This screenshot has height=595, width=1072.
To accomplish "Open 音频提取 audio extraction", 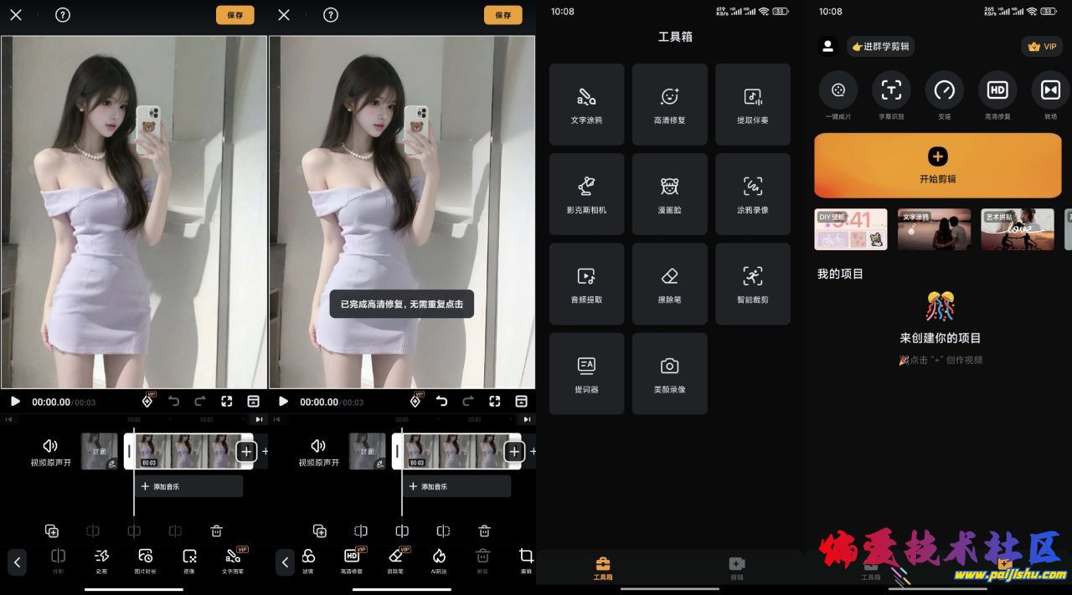I will pyautogui.click(x=586, y=284).
